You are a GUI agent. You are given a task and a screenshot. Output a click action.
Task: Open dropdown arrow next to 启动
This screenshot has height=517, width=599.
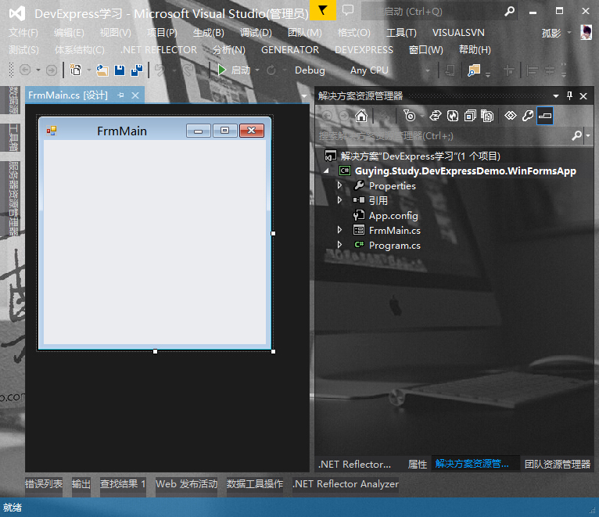257,70
